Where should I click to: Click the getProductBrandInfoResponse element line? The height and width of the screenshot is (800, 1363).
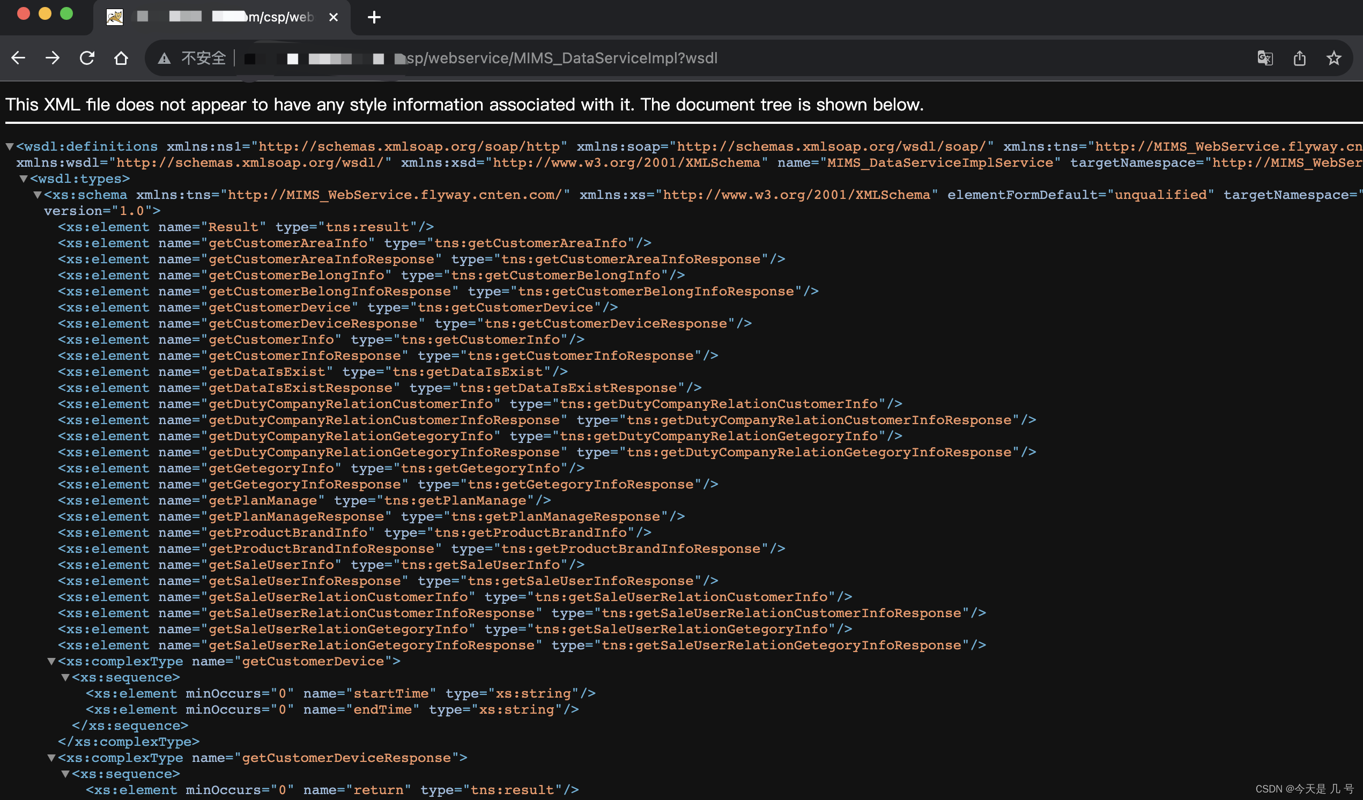tap(422, 549)
